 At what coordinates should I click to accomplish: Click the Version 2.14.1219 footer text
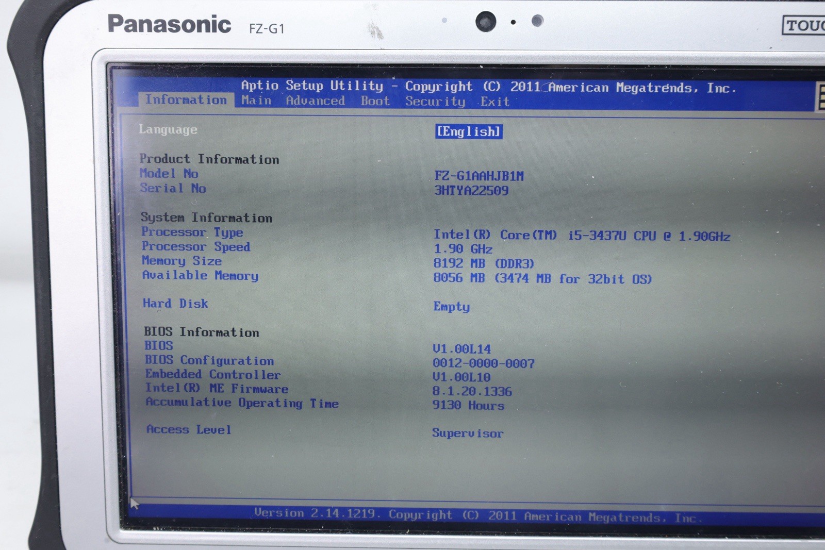pyautogui.click(x=478, y=515)
